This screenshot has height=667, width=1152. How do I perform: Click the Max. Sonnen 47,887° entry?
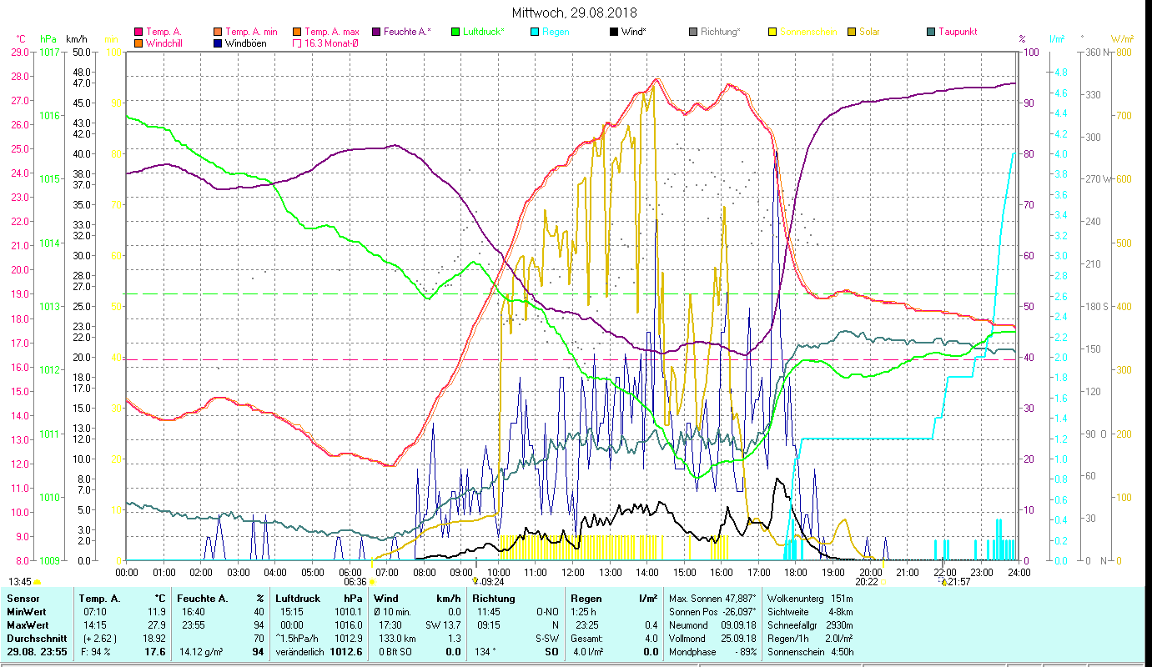(712, 599)
